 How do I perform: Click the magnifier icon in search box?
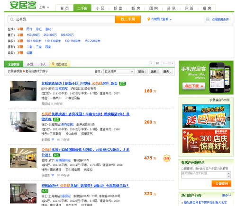[12, 19]
